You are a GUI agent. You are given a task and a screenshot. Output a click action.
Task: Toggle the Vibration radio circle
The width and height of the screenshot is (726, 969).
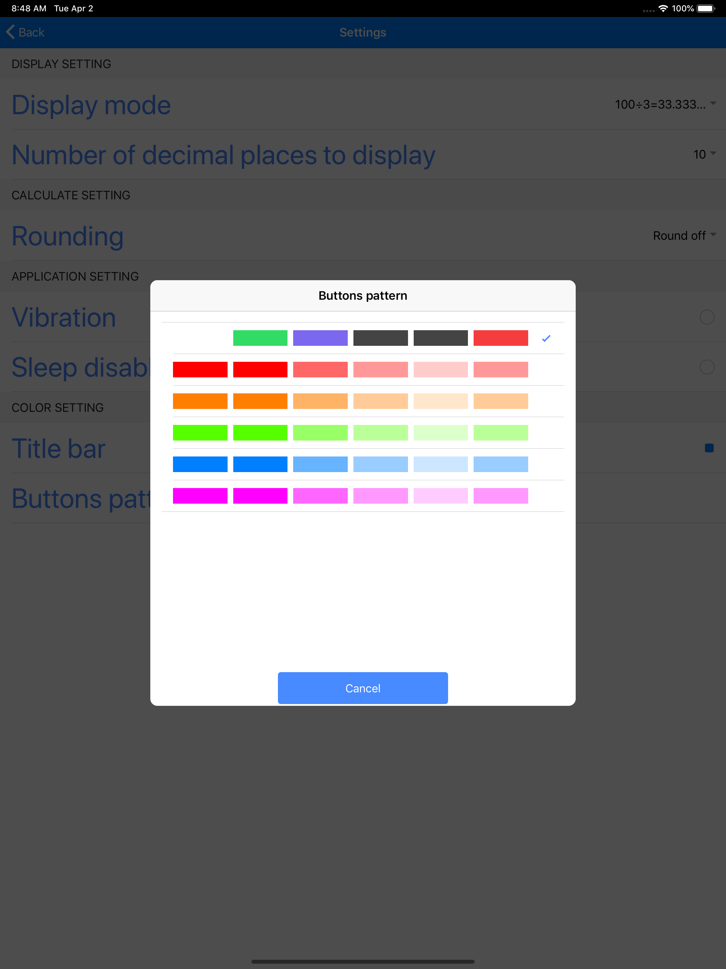(707, 317)
